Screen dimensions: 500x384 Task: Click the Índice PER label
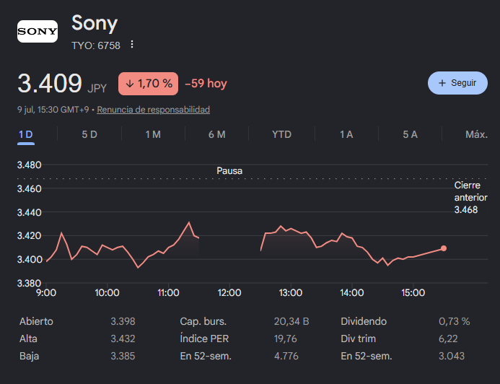[204, 339]
